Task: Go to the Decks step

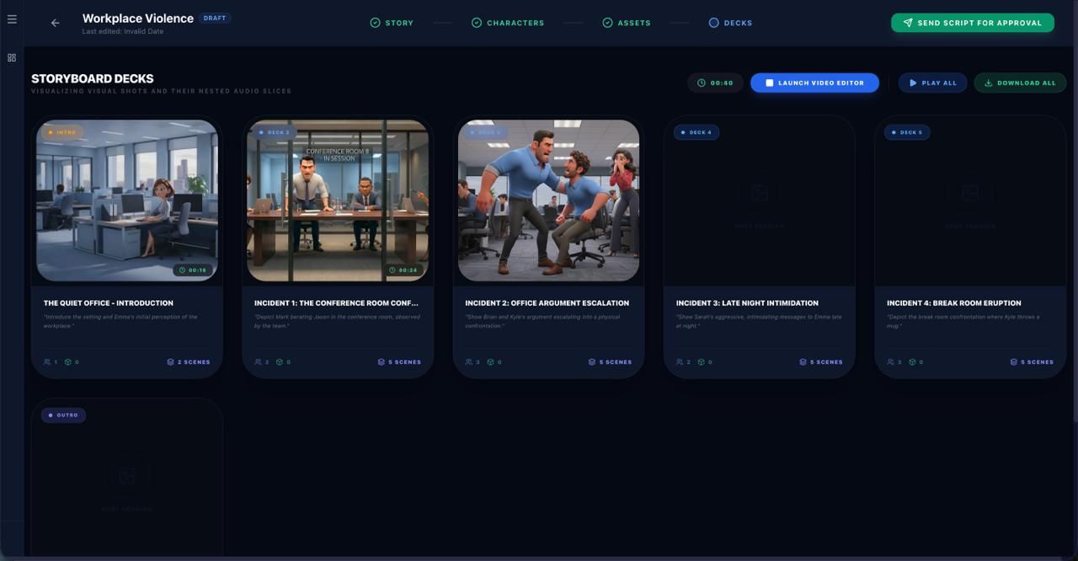Action: 730,23
